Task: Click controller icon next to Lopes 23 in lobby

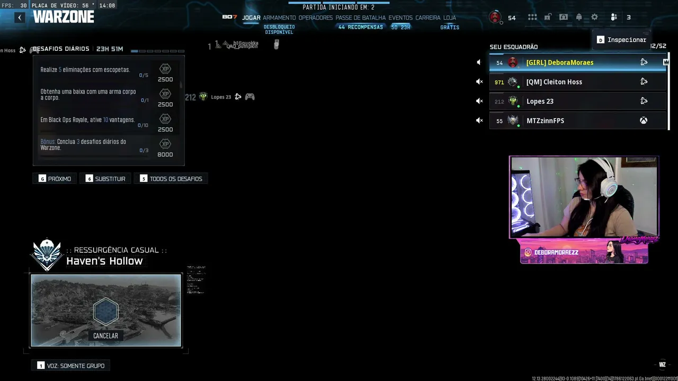Action: click(249, 97)
